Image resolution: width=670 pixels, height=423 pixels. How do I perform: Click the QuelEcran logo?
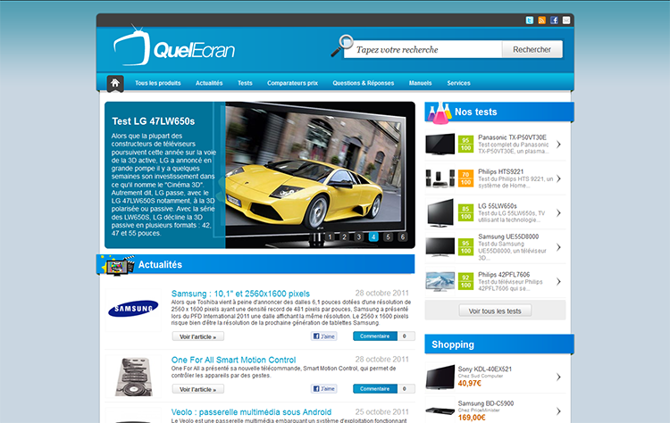tap(174, 46)
